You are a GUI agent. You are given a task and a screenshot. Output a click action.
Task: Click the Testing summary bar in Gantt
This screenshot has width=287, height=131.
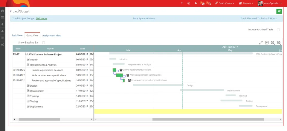click(231, 100)
